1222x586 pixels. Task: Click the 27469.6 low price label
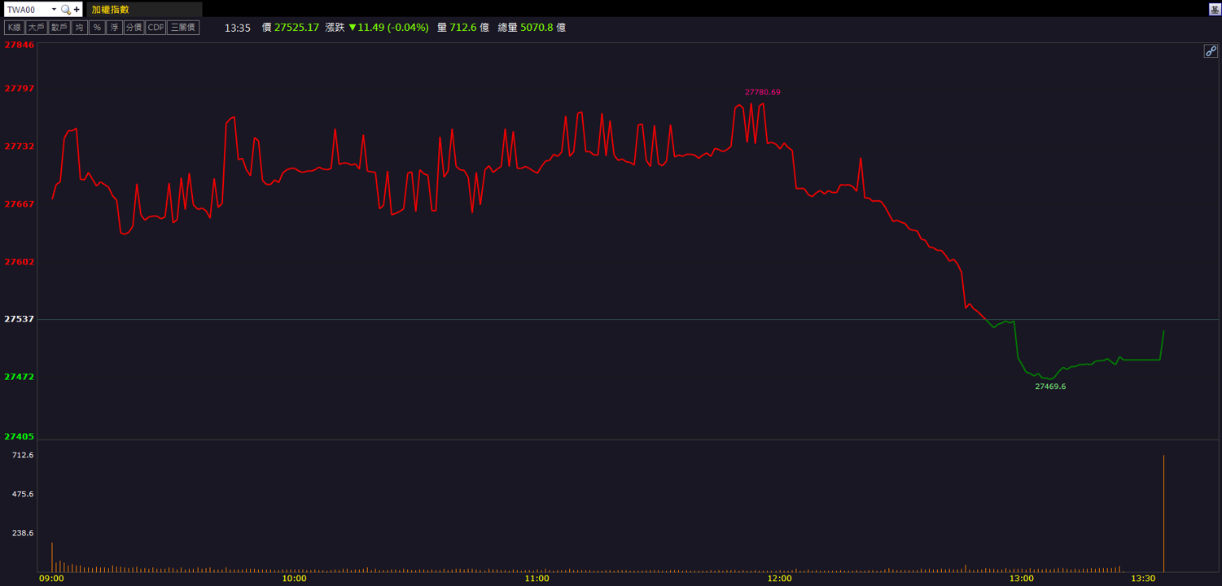click(x=1050, y=387)
